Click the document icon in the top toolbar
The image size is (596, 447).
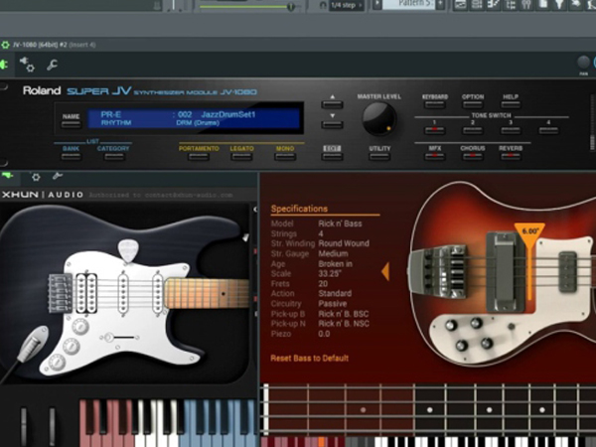coord(543,4)
